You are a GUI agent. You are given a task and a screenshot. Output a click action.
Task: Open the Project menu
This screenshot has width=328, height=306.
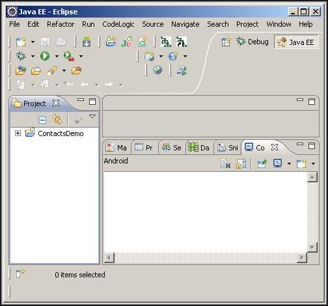[x=247, y=24]
